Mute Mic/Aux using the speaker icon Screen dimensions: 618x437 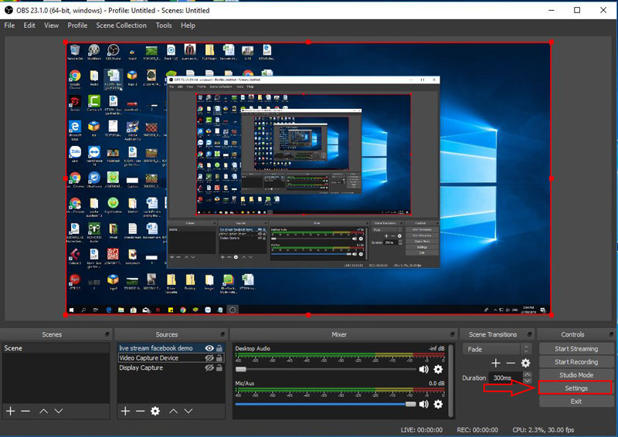point(423,404)
